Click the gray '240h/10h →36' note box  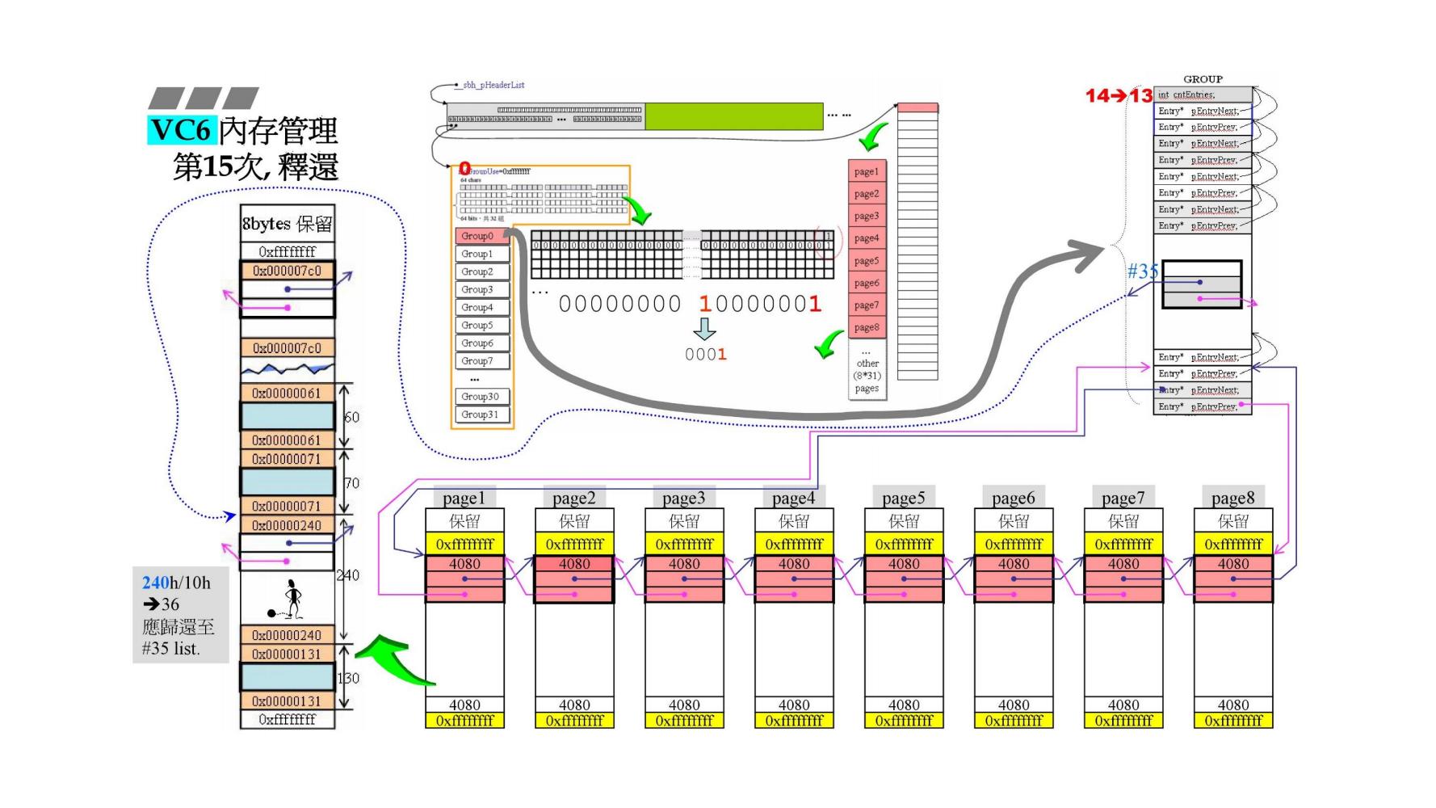[181, 615]
